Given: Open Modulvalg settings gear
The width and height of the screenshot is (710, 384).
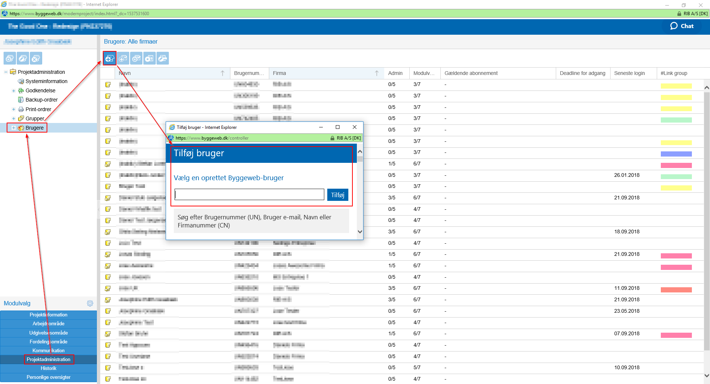Looking at the screenshot, I should click(90, 303).
